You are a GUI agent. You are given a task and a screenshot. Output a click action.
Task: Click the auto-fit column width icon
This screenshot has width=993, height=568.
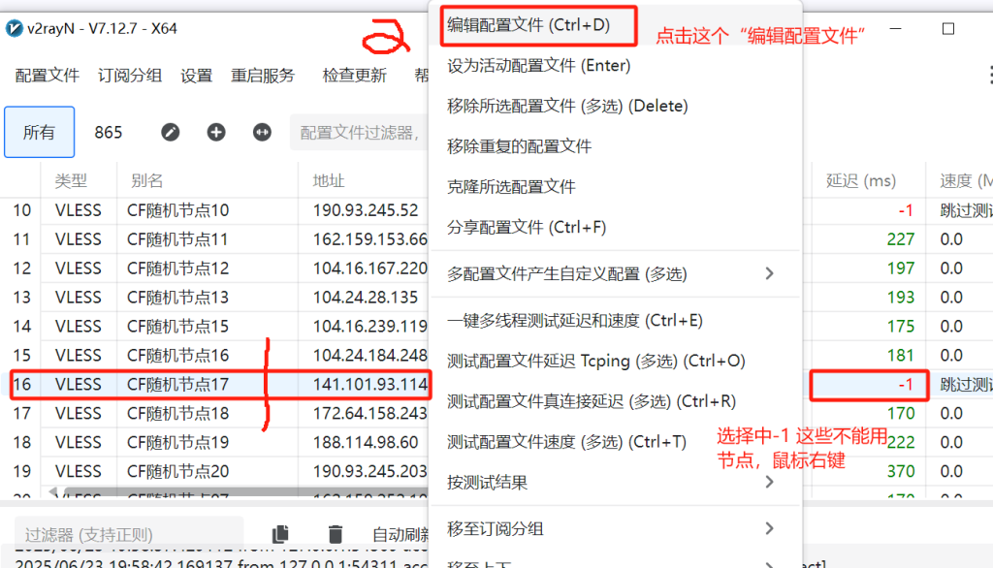pos(262,133)
